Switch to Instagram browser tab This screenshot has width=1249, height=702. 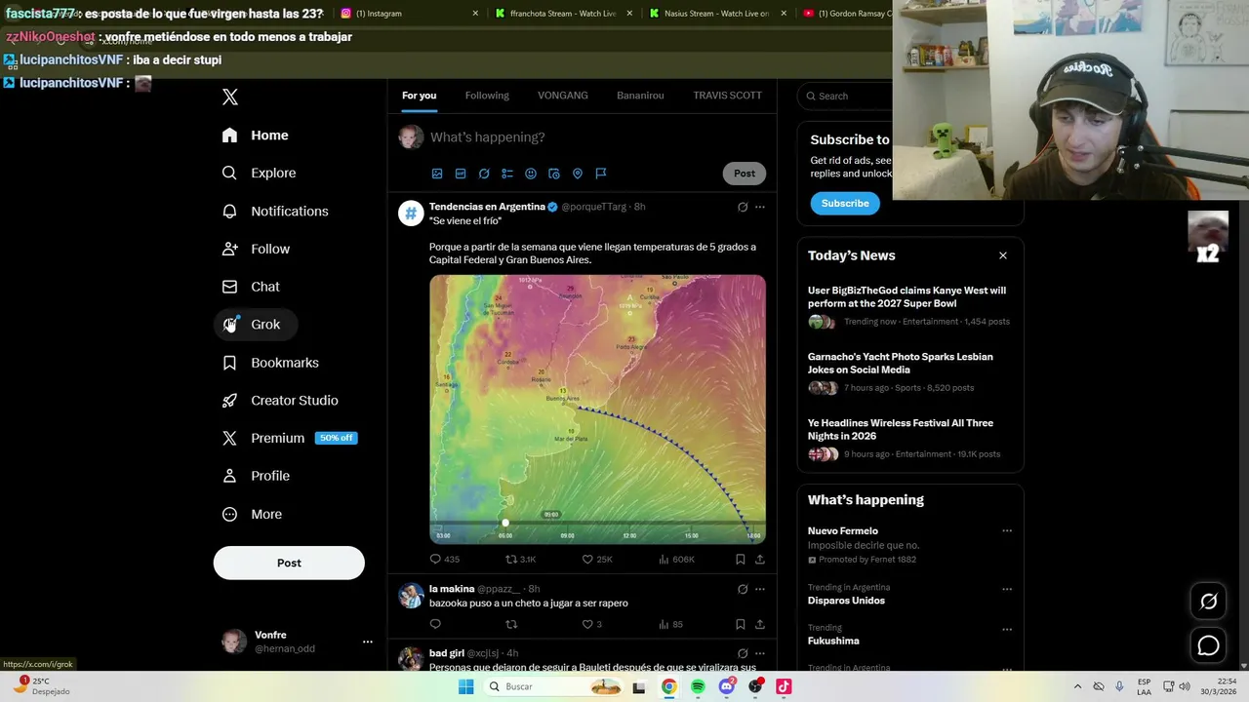(x=408, y=14)
